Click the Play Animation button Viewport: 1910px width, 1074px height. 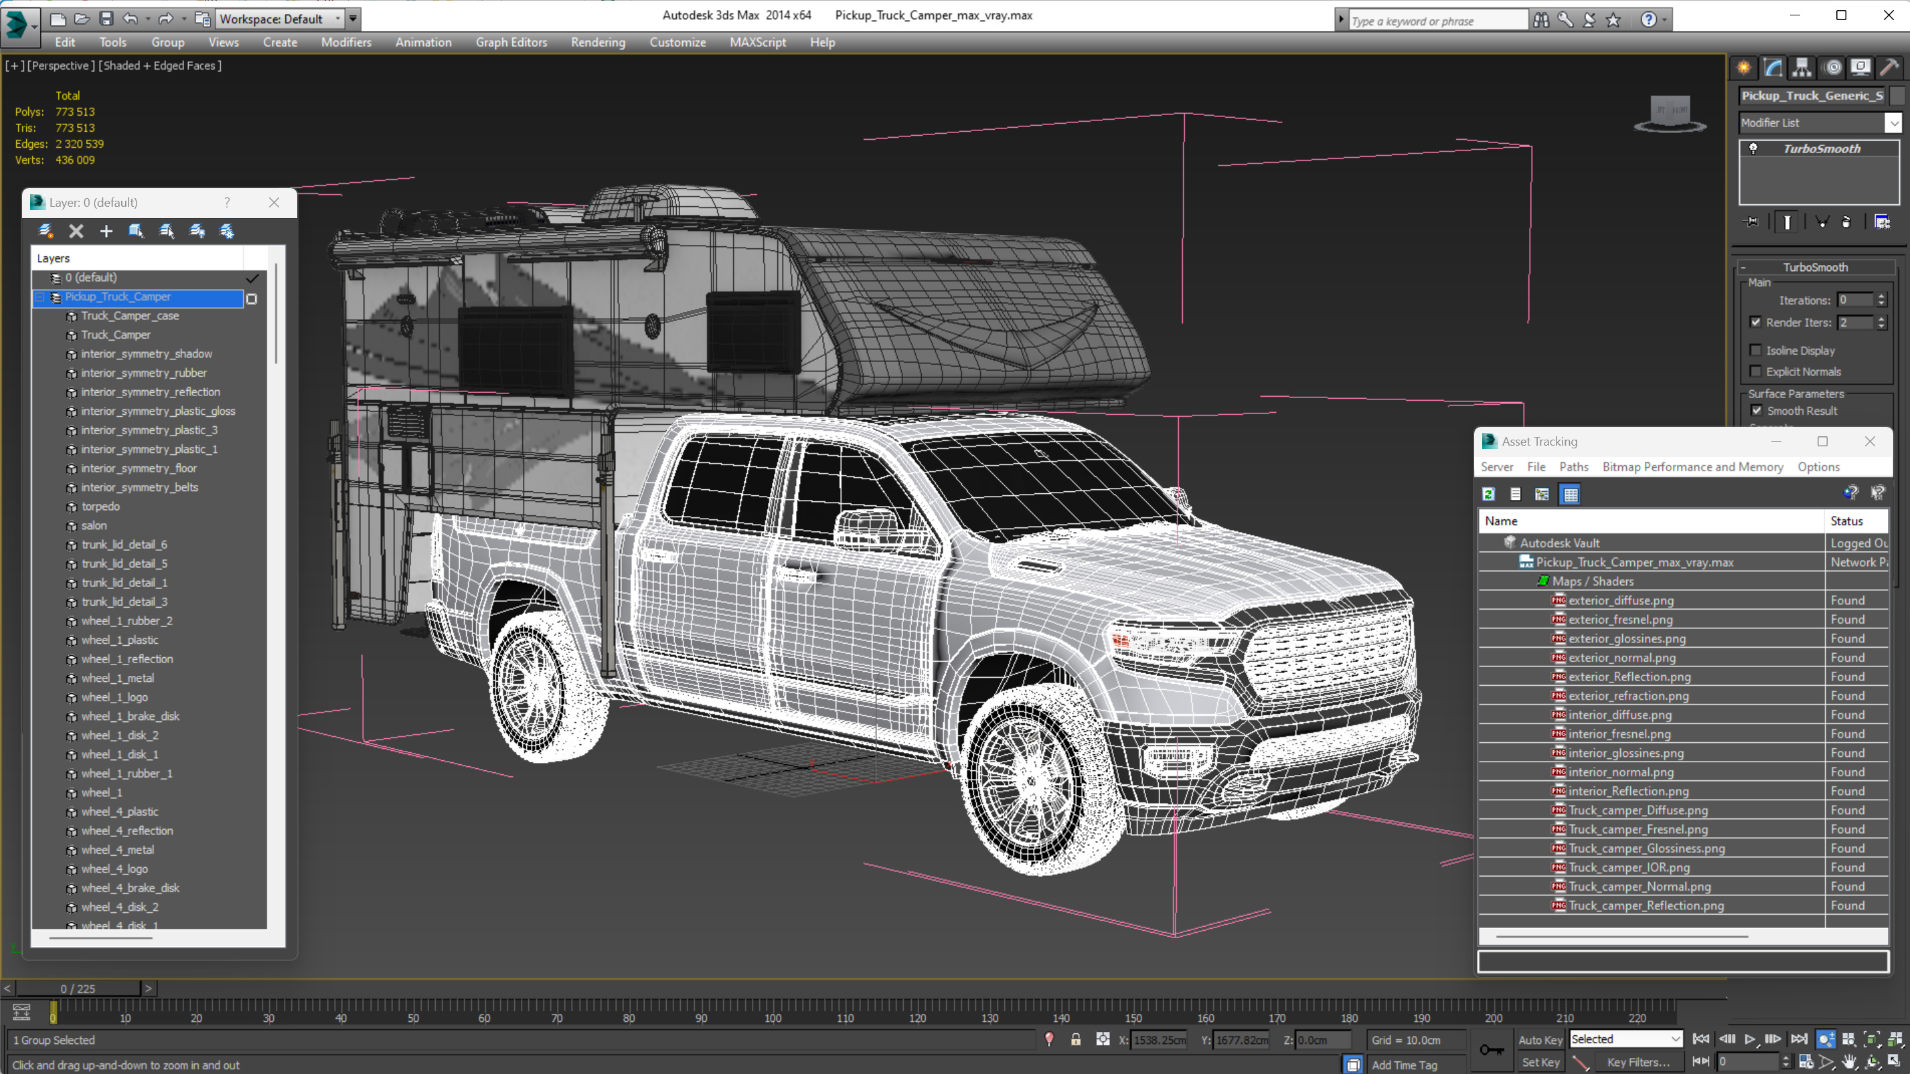point(1750,1039)
